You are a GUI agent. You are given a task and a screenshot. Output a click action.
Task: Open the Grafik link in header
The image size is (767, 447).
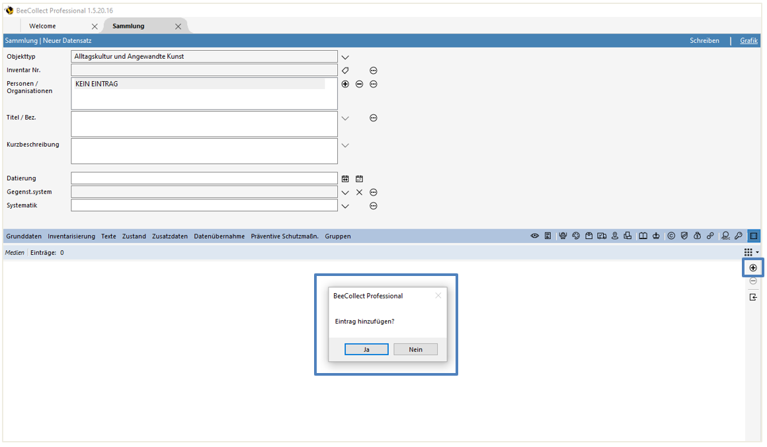click(748, 41)
